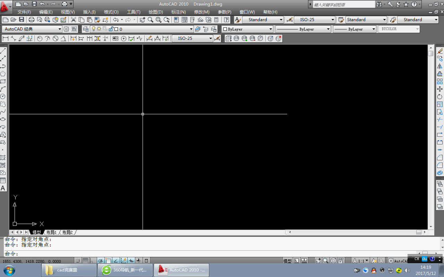Image resolution: width=444 pixels, height=277 pixels.
Task: Open the 格式(O) menu
Action: (111, 12)
